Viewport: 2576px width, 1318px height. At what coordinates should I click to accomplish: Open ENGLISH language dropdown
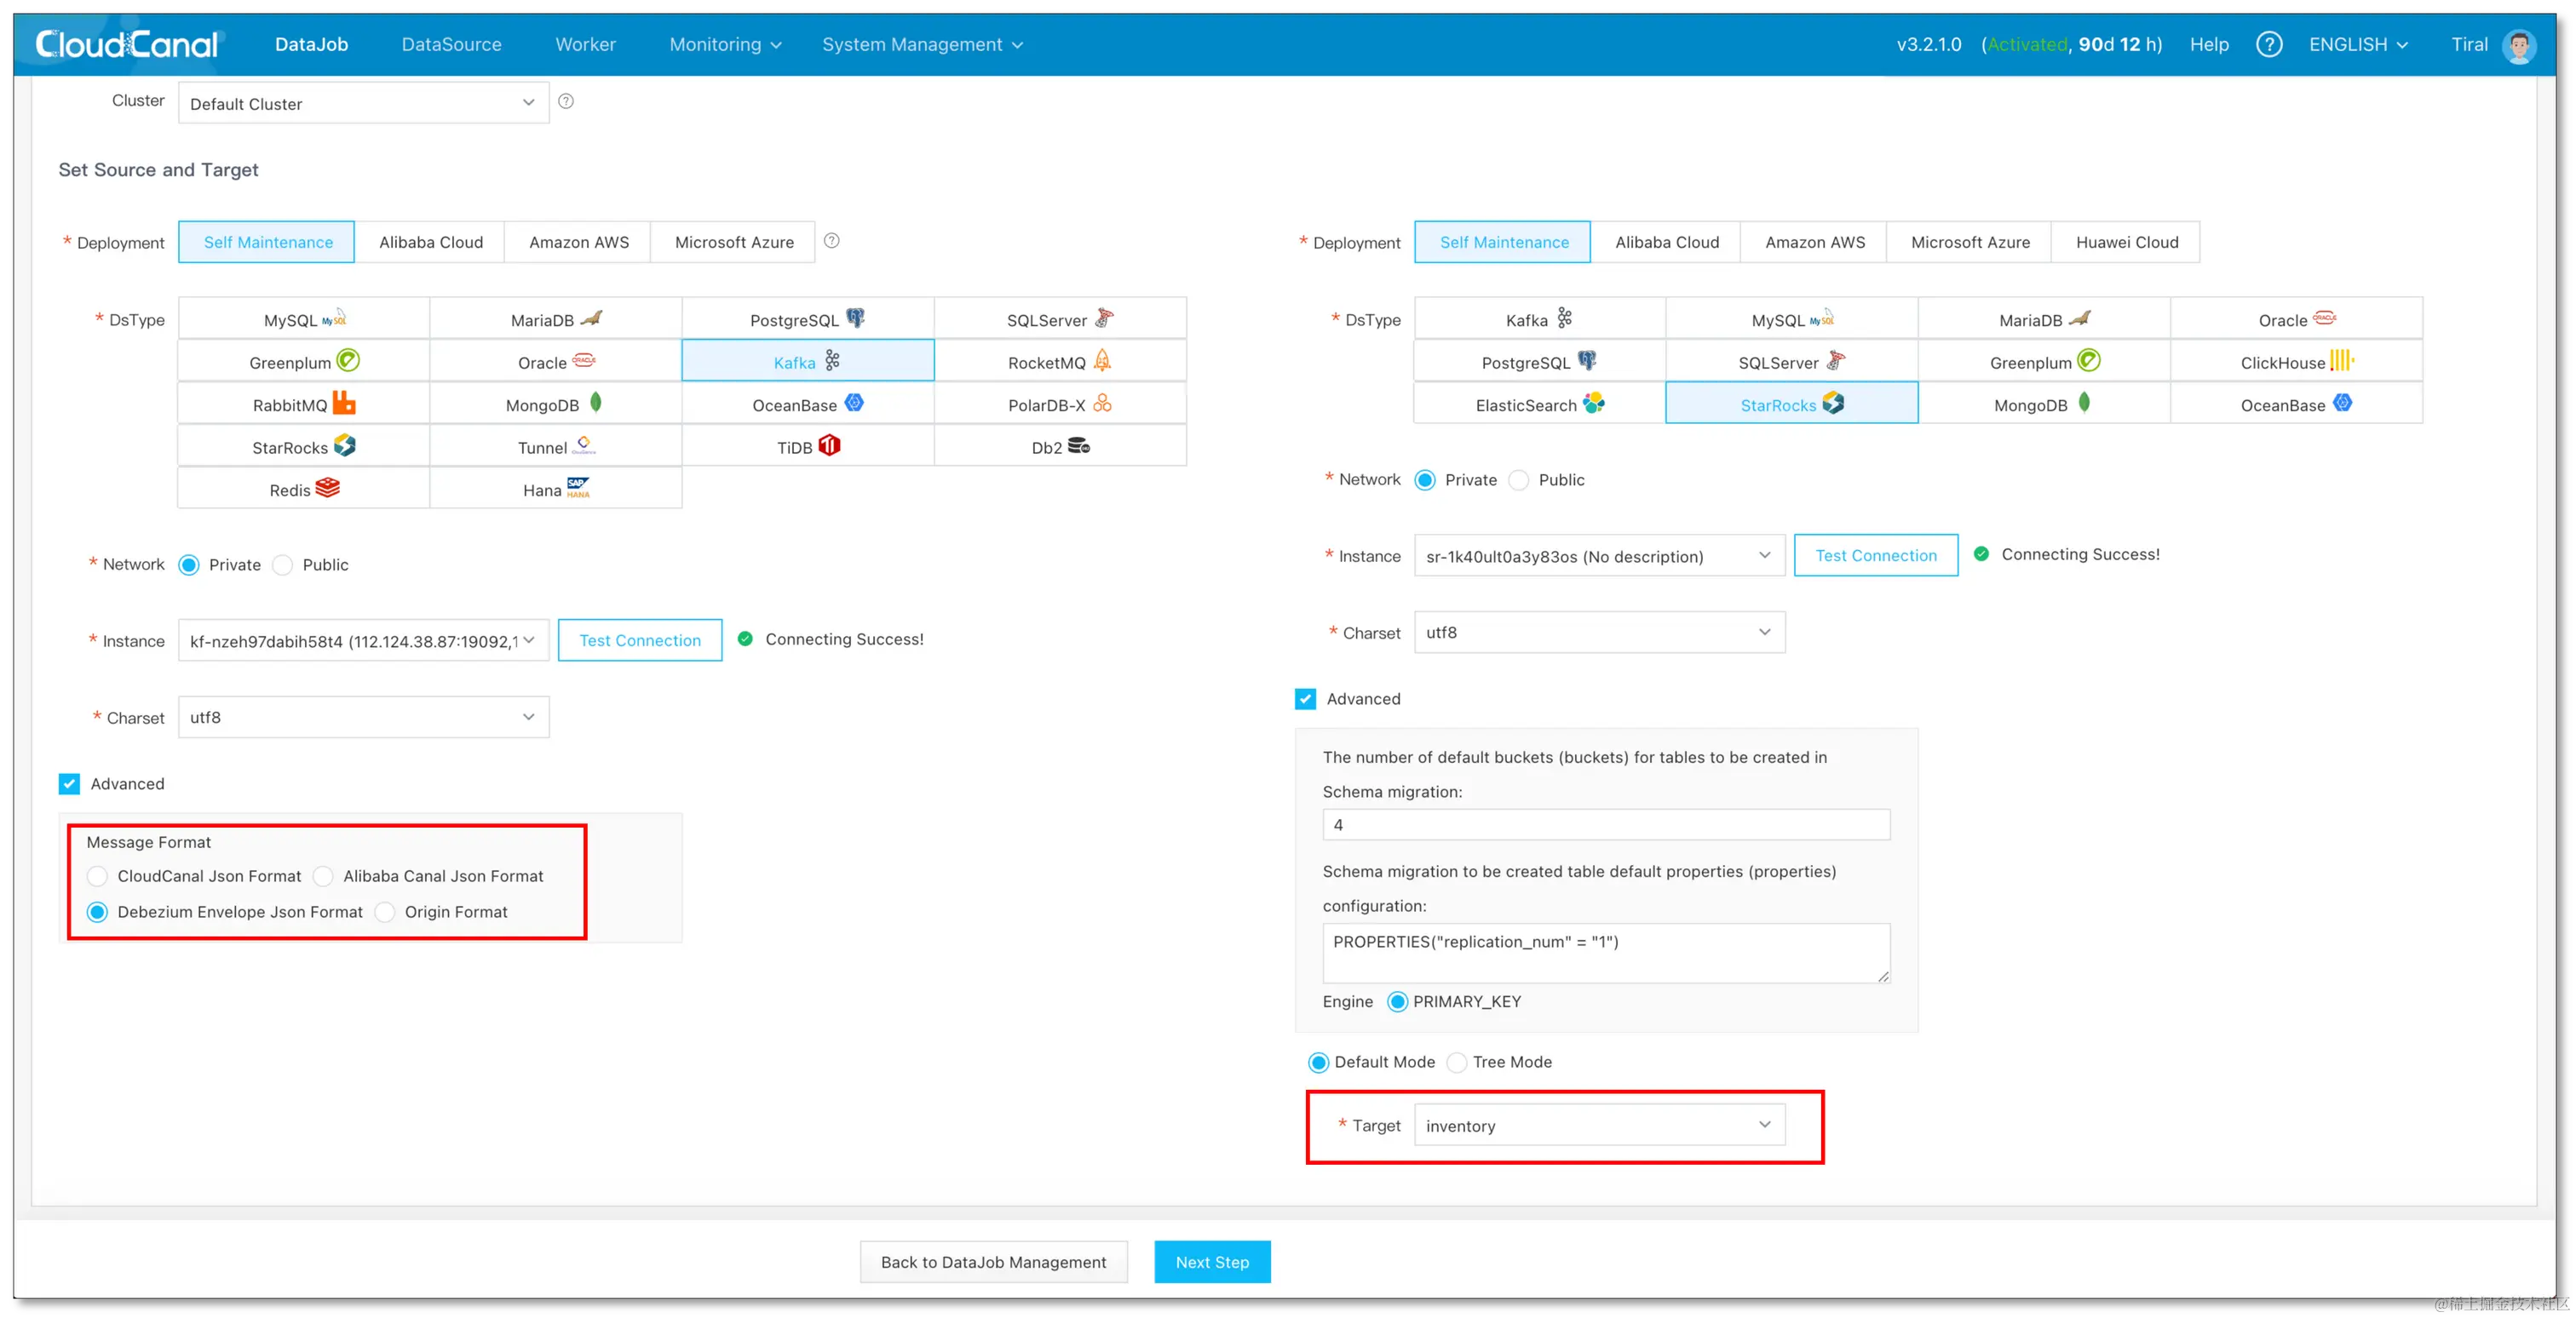(x=2358, y=44)
